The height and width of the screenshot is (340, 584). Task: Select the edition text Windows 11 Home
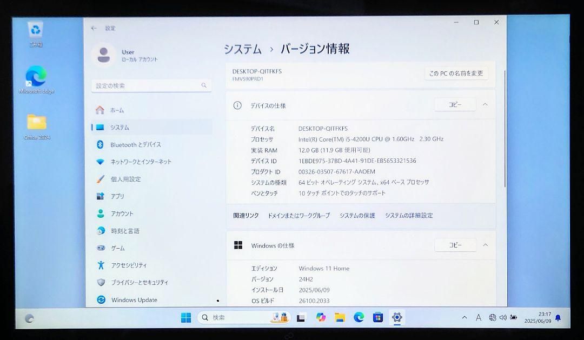point(324,269)
